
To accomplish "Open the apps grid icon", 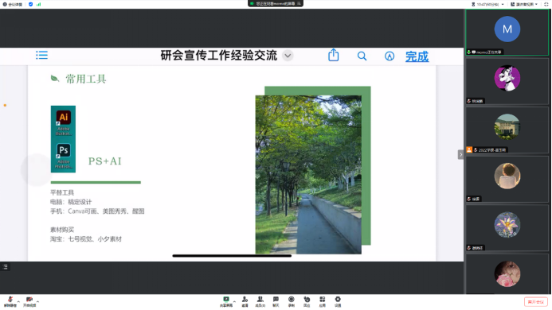I will click(x=322, y=301).
